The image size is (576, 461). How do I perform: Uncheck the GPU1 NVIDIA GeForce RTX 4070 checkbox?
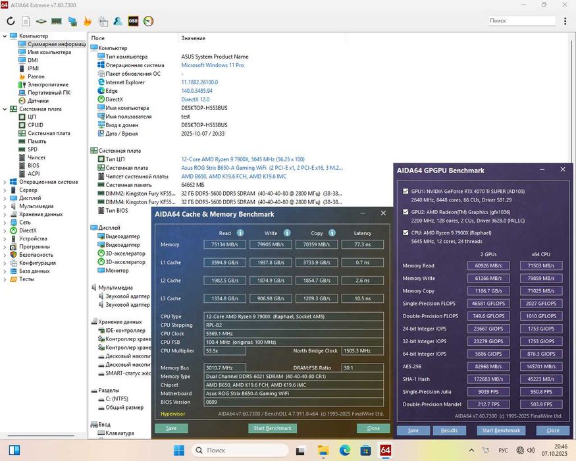[406, 191]
